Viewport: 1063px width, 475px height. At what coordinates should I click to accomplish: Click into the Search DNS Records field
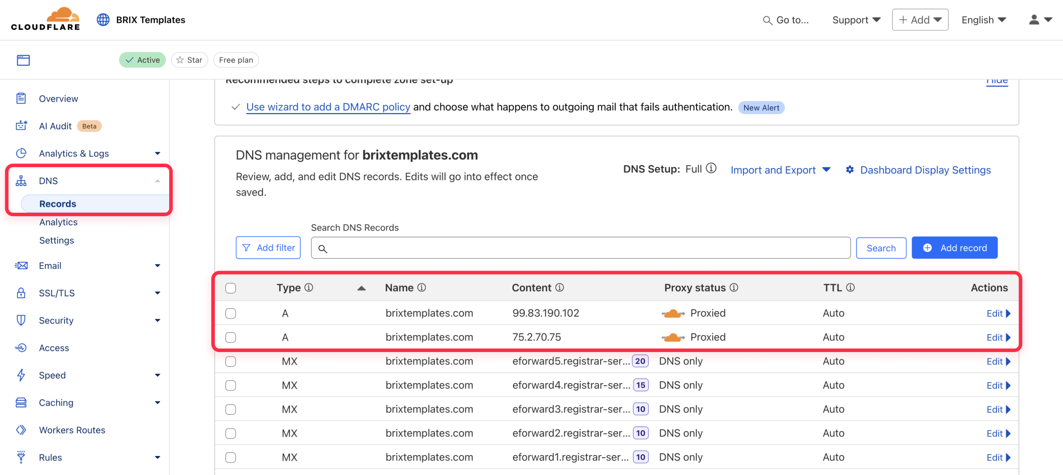pyautogui.click(x=581, y=248)
